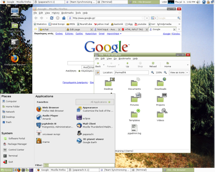215x172 pixels.
Task: Open the Firefox back history dropdown
Action: (47, 18)
